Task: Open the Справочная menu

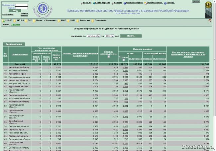Action: coord(100,20)
